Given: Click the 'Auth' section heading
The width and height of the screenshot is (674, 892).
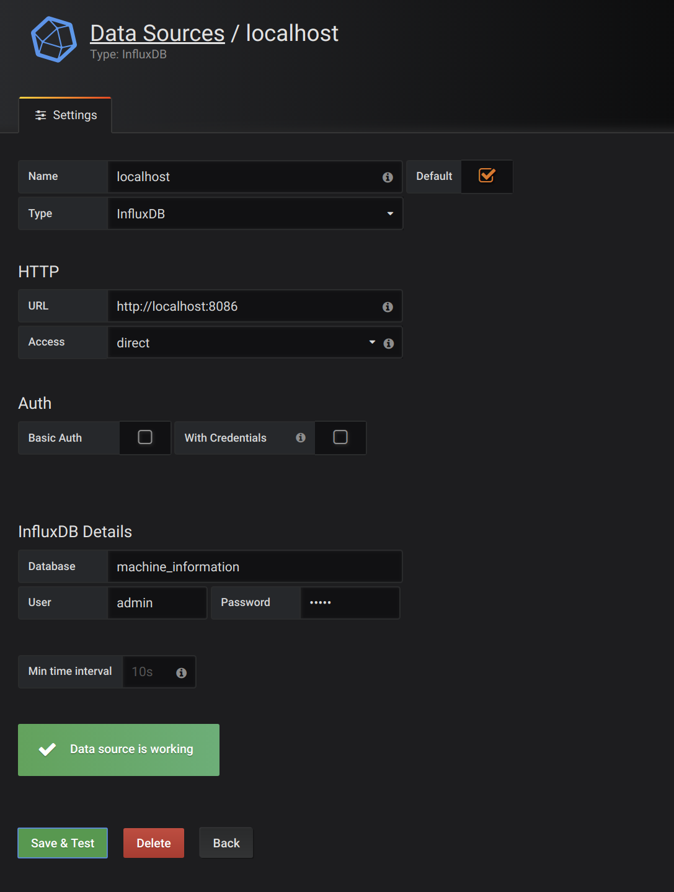Looking at the screenshot, I should 35,403.
